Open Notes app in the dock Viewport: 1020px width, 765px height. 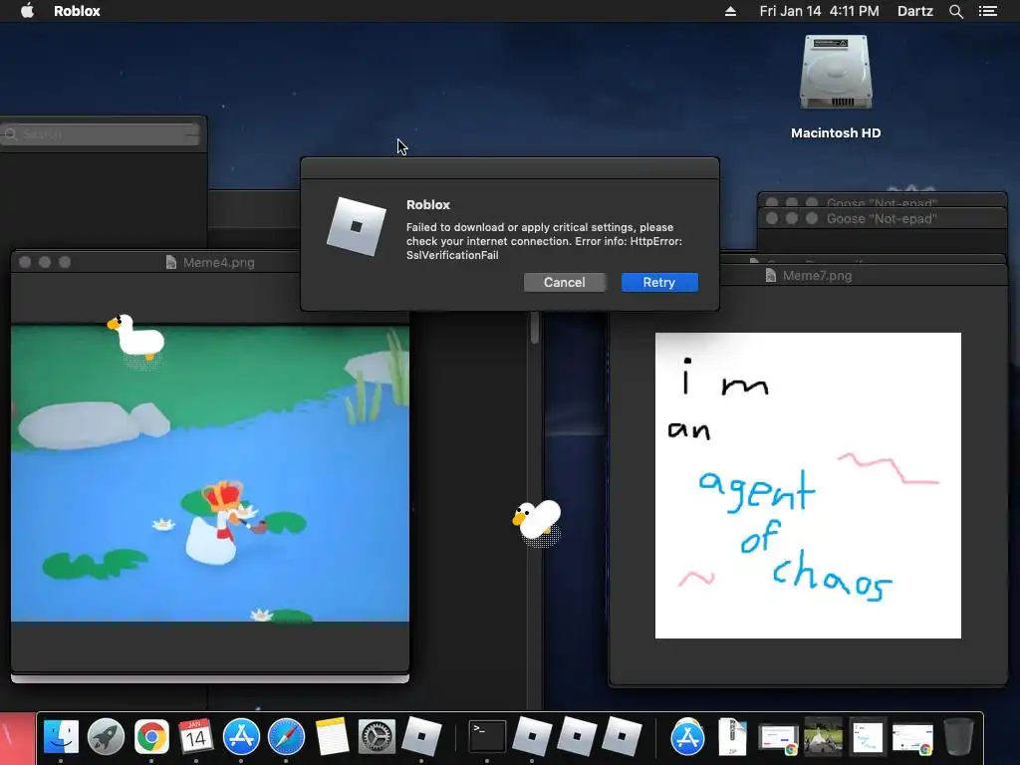[332, 737]
